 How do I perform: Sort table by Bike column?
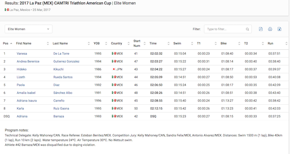[230, 43]
